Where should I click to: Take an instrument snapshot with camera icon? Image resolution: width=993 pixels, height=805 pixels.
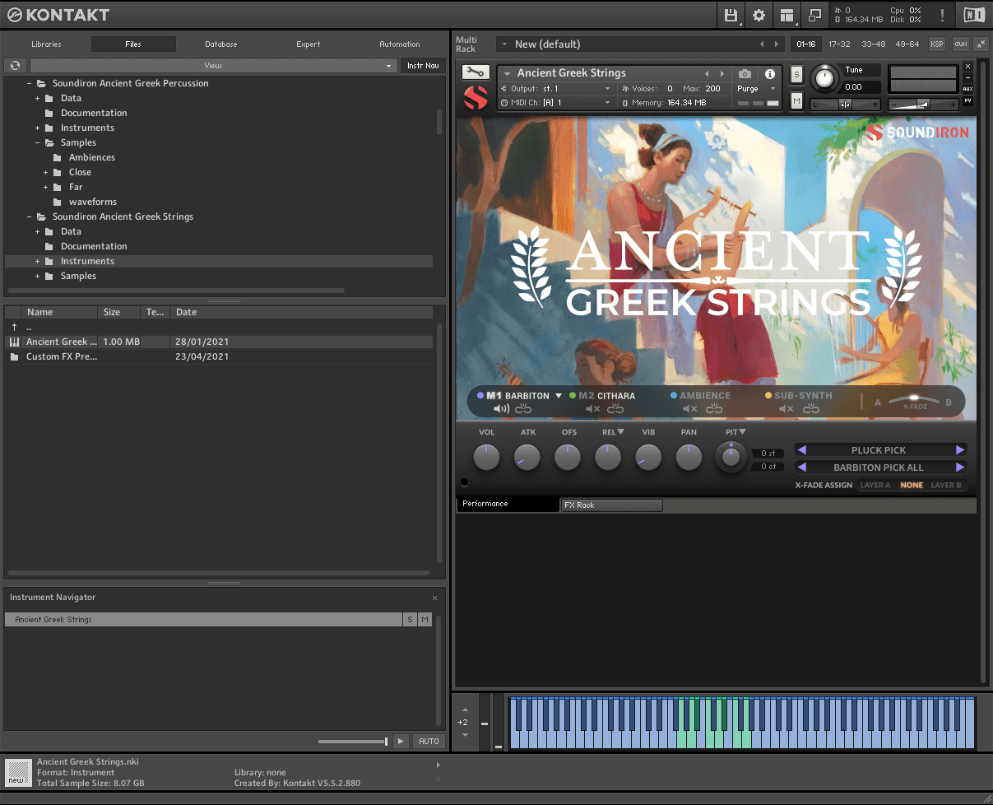pyautogui.click(x=745, y=74)
